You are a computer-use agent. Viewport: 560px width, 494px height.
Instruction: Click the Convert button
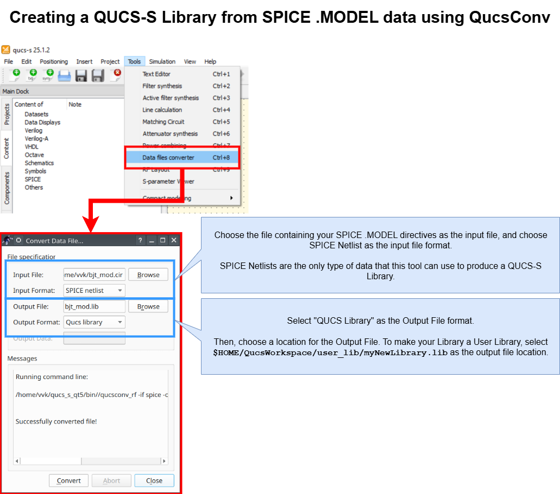[68, 480]
